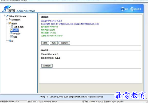Collapse the Wing FTP Server root node
This screenshot has height=104, width=148.
(x=5, y=16)
